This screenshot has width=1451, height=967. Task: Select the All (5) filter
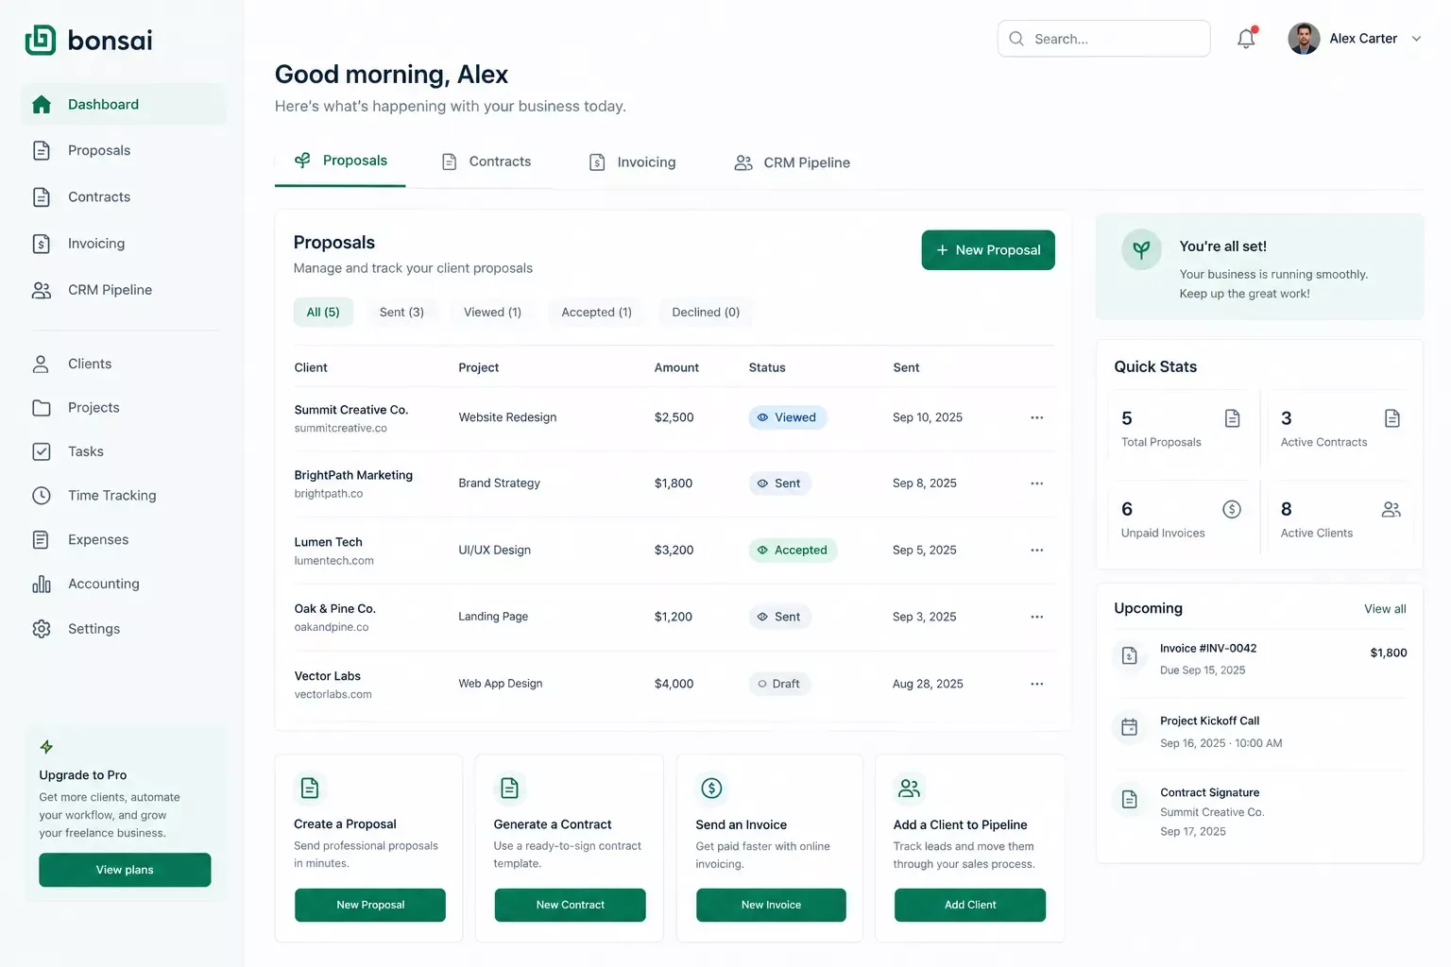tap(323, 313)
